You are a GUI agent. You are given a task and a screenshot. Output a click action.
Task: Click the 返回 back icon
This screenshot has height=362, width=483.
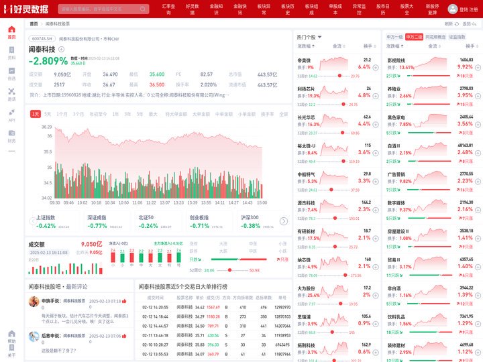pyautogui.click(x=474, y=24)
